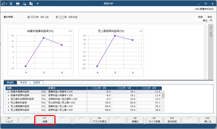The width and height of the screenshot is (217, 129).
Task: Click table scrollbar up arrow
Action: click(x=163, y=91)
